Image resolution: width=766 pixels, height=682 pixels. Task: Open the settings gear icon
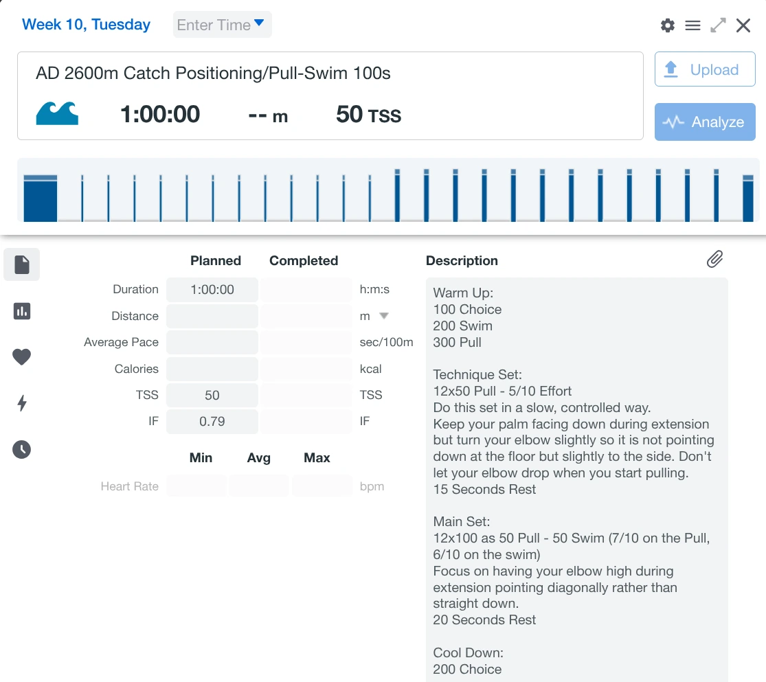[x=667, y=25]
